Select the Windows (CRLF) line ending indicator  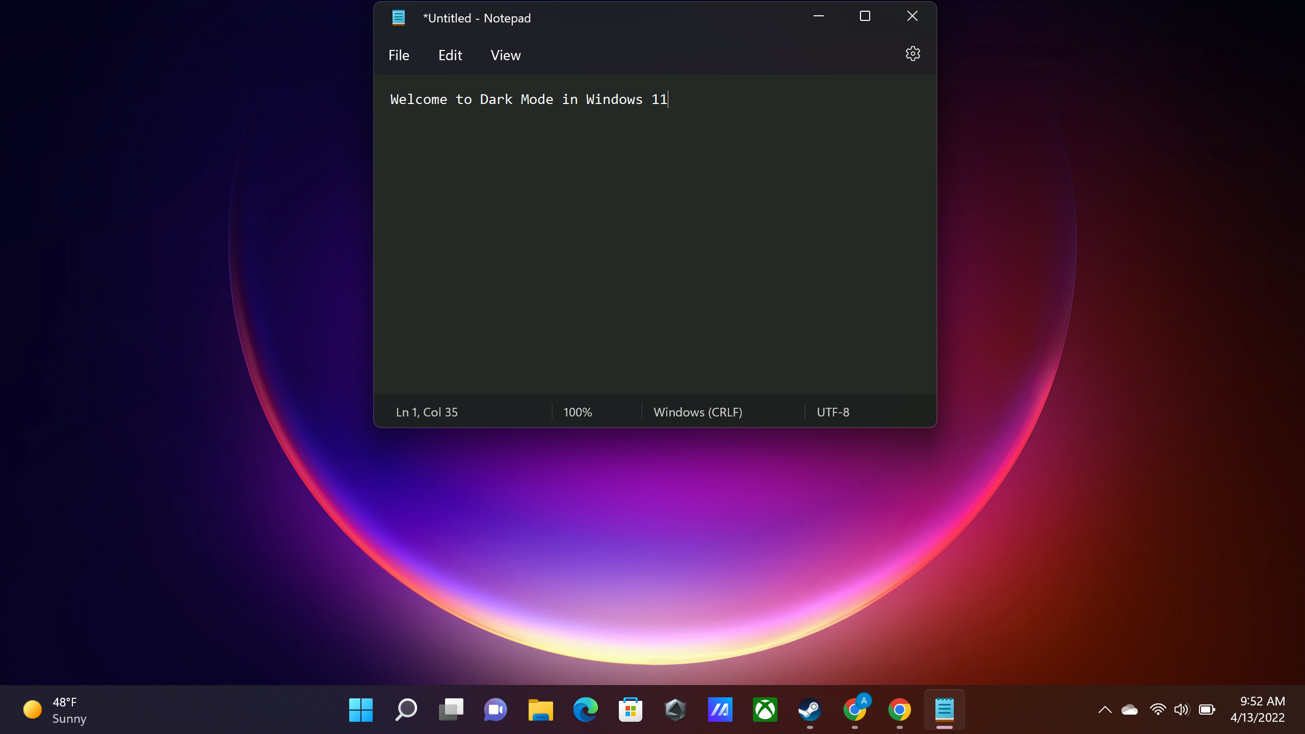[697, 411]
